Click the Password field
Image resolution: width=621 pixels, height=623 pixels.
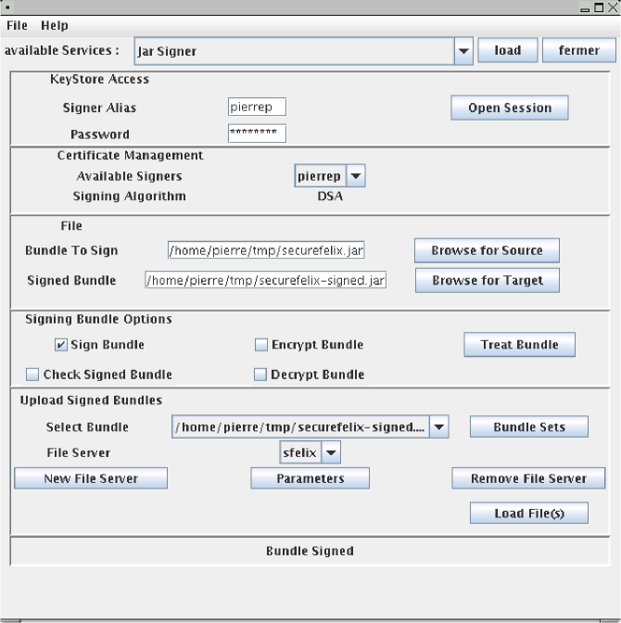coord(257,134)
